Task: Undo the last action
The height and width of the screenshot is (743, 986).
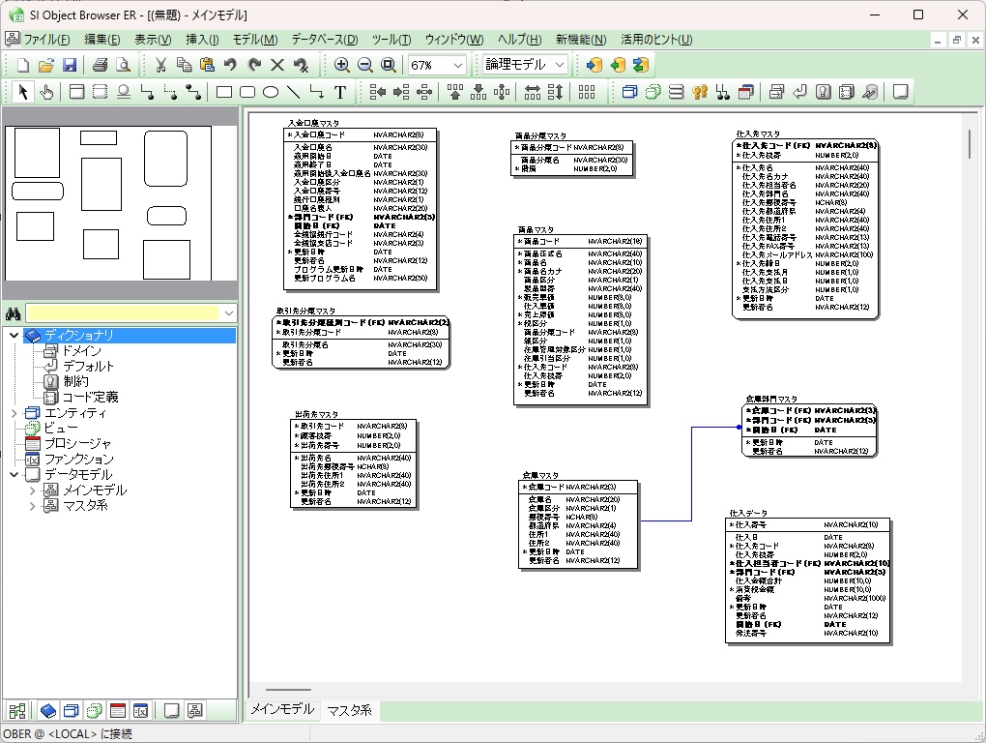Action: (x=230, y=65)
